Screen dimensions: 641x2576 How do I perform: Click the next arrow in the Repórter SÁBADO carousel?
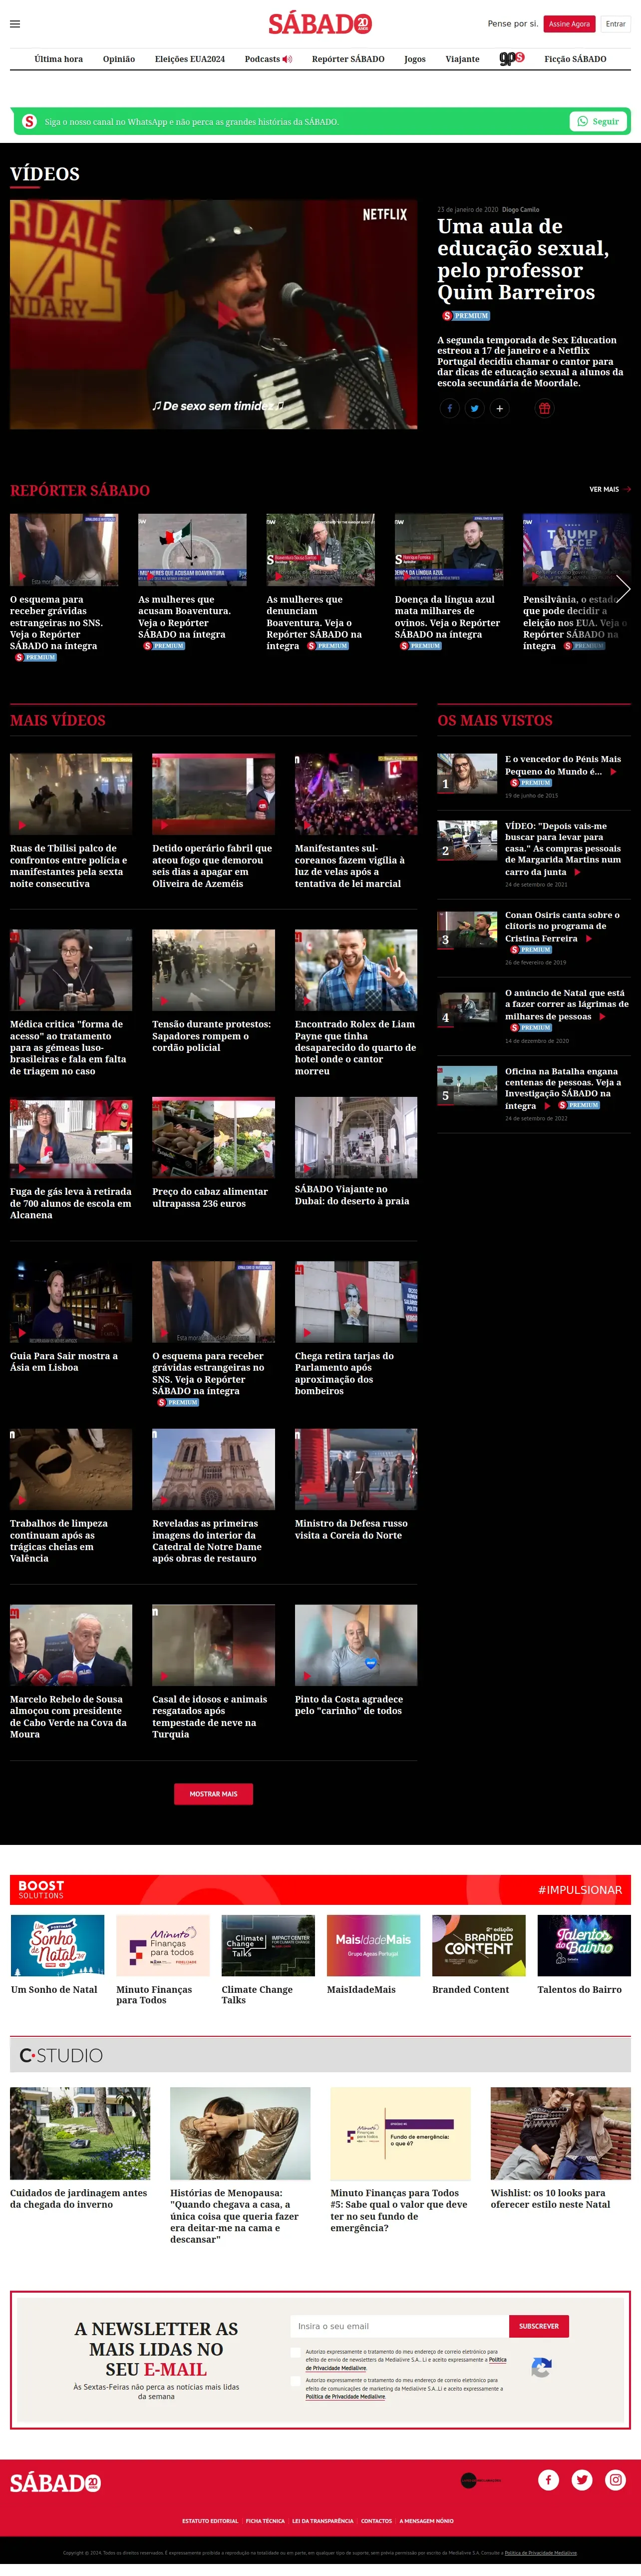pos(623,589)
